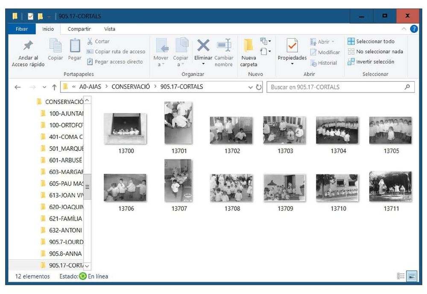
Task: Open the Nuevo elemento dropdown icon
Action: [266, 41]
